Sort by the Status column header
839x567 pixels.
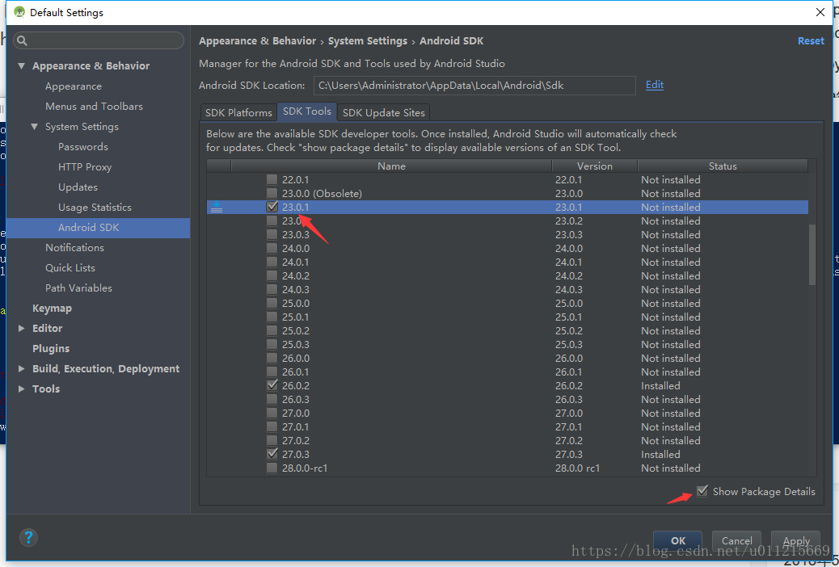[723, 166]
